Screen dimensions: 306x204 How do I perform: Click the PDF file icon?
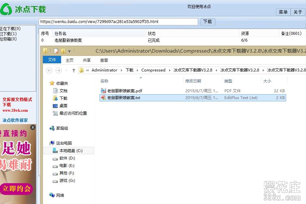click(103, 91)
